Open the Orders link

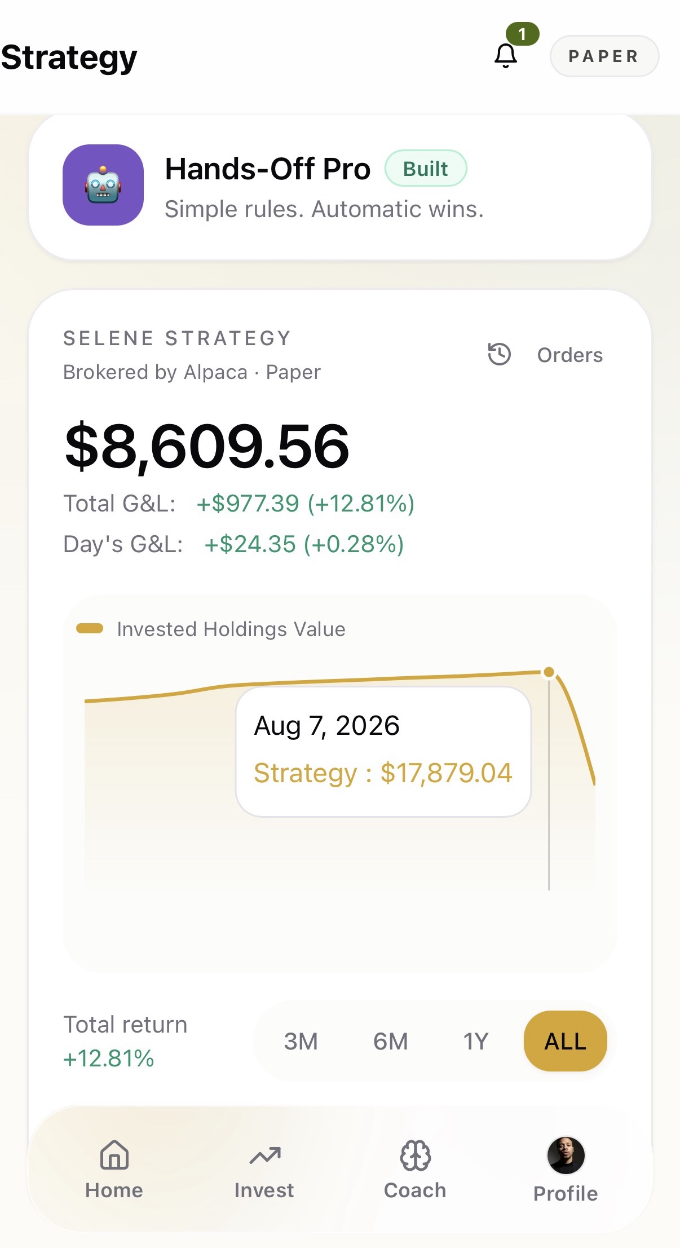(x=570, y=355)
